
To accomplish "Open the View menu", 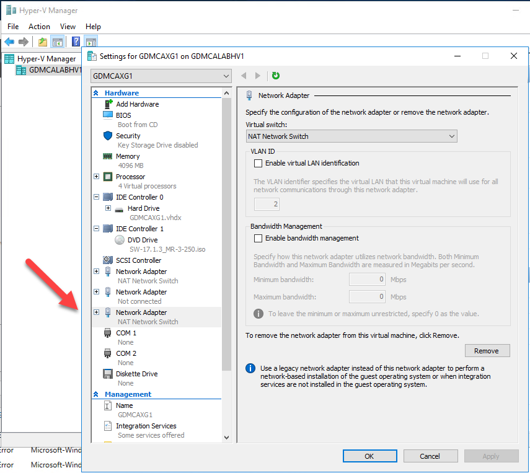I will pyautogui.click(x=68, y=27).
